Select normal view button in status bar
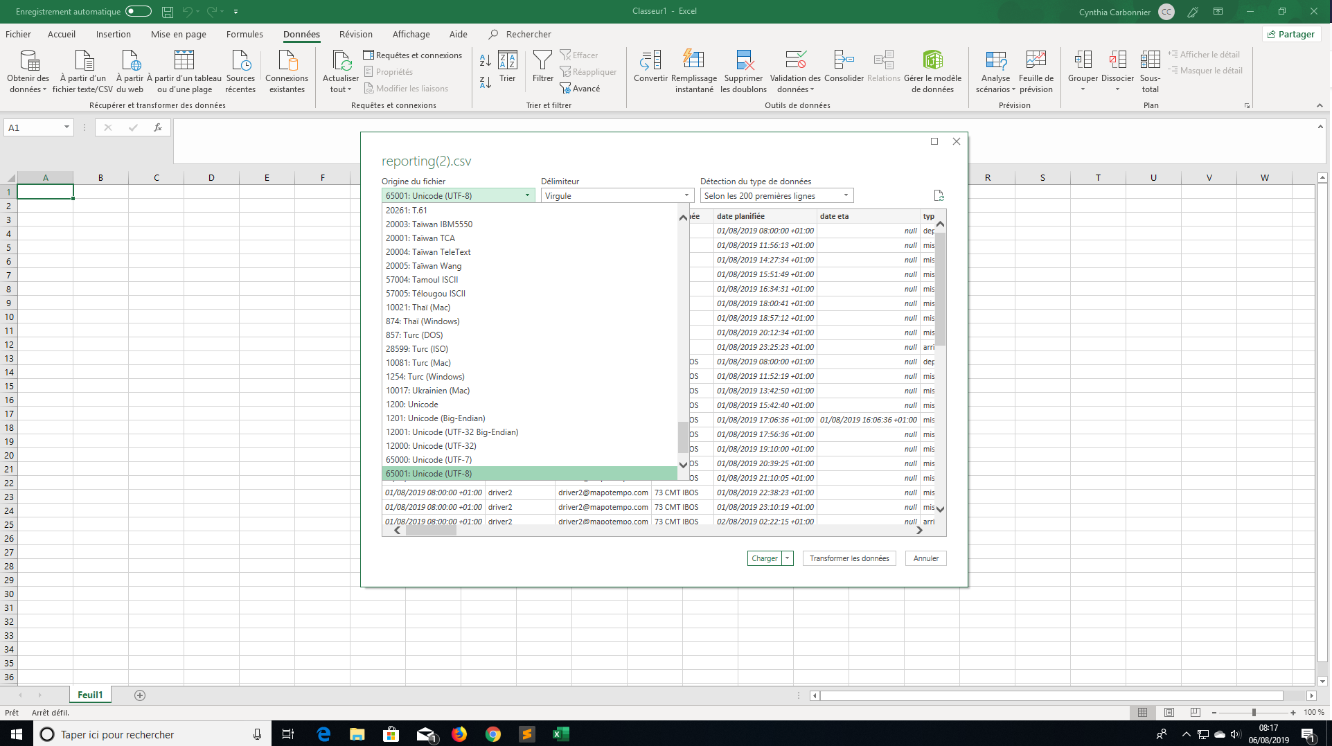The height and width of the screenshot is (746, 1332). 1143,712
